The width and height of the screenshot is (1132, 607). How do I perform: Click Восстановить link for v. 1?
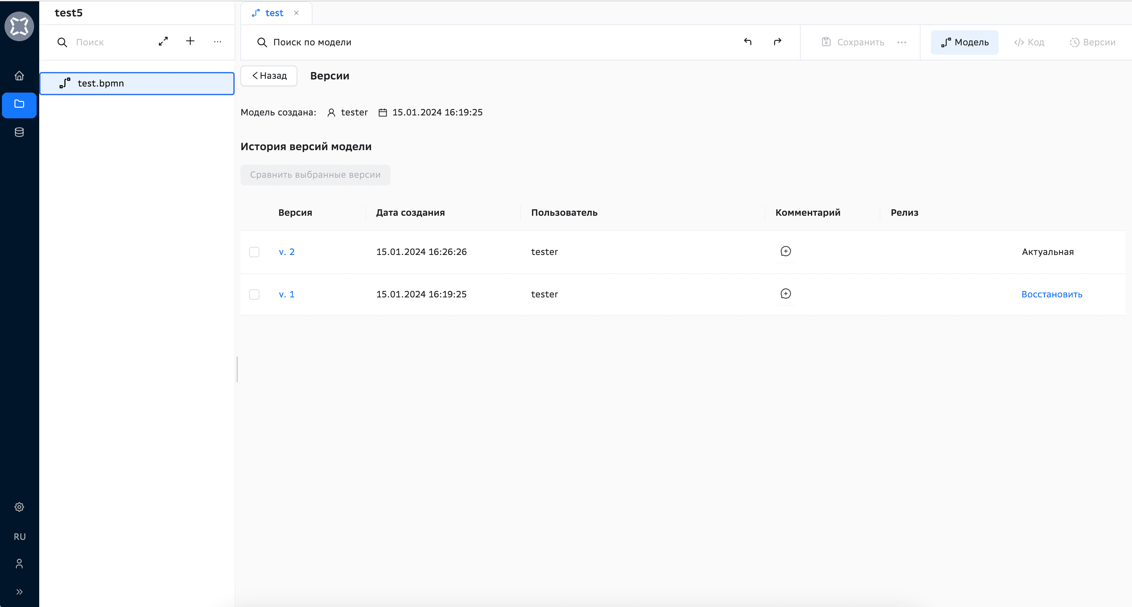pos(1052,294)
